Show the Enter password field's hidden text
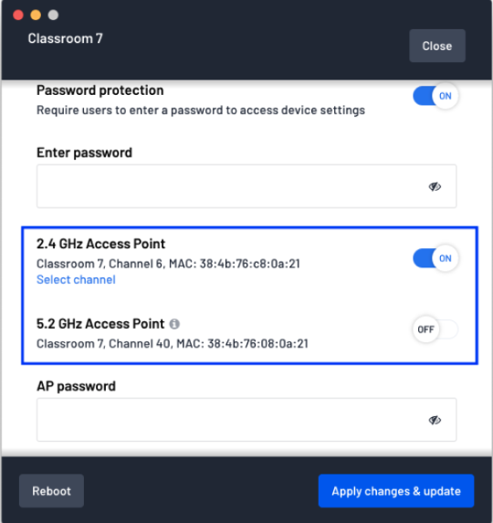This screenshot has width=493, height=523. click(435, 186)
